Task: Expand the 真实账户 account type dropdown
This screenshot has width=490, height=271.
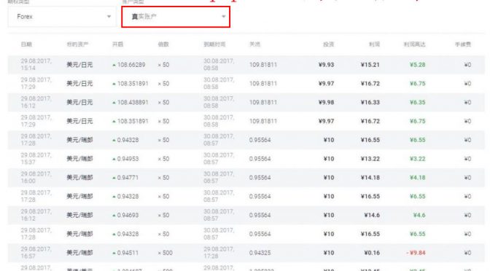Action: [x=176, y=17]
